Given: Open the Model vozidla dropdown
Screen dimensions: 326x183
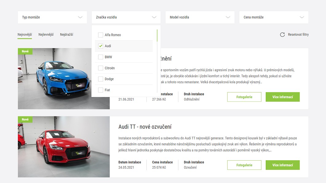Looking at the screenshot, I should point(200,18).
